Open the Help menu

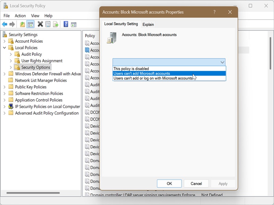(48, 16)
